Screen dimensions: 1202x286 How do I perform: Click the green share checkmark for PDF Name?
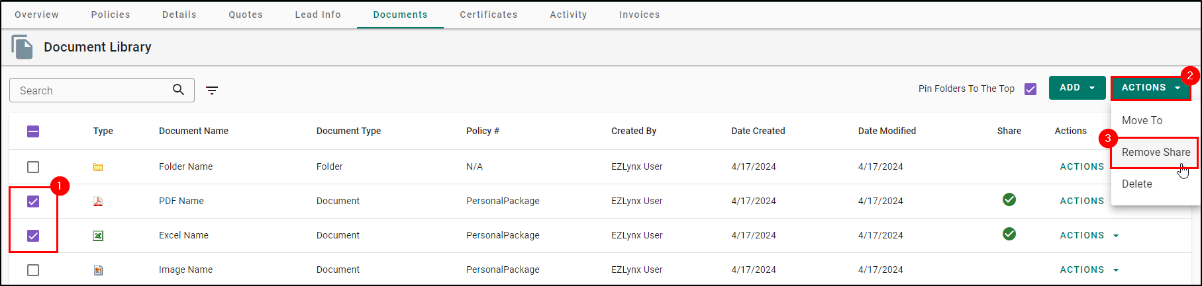1009,199
